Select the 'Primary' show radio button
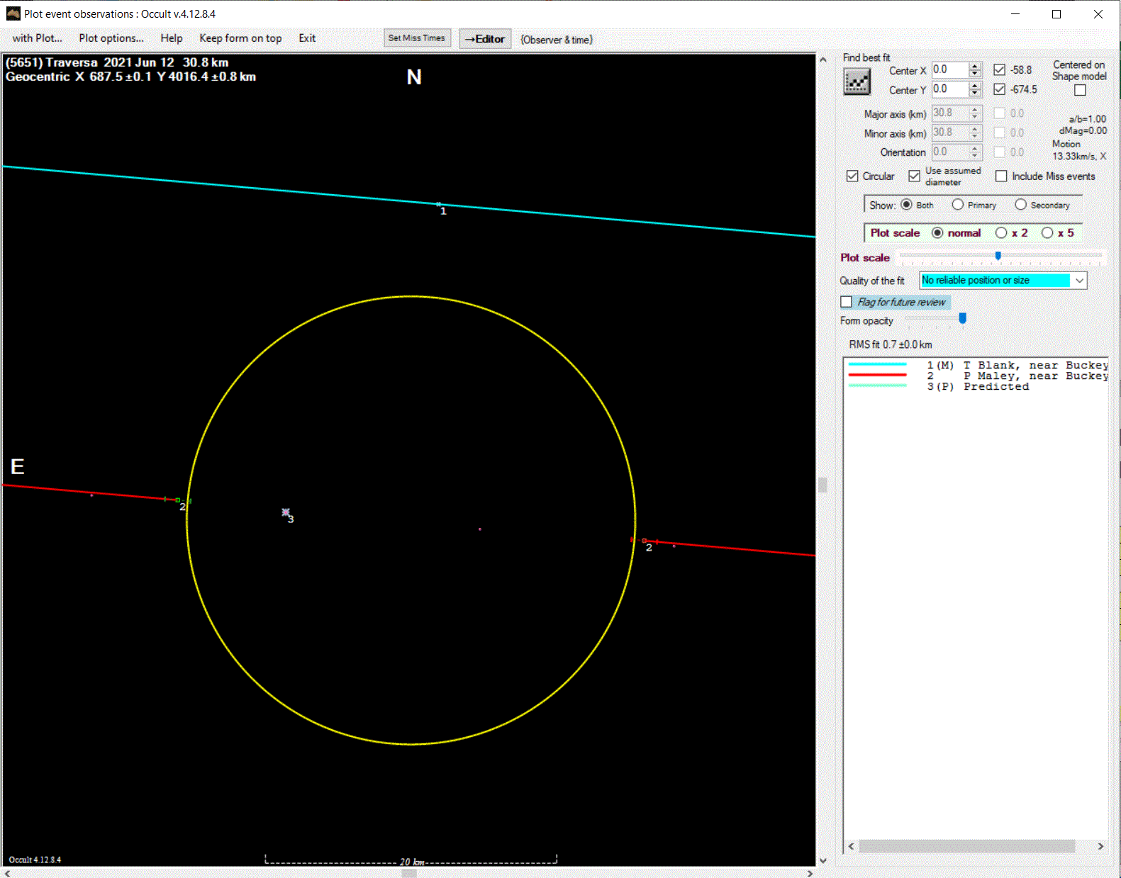This screenshot has width=1121, height=878. pyautogui.click(x=958, y=205)
